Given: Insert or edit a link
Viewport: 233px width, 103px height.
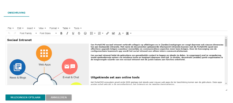Looking at the screenshot, I should pyautogui.click(x=107, y=33).
